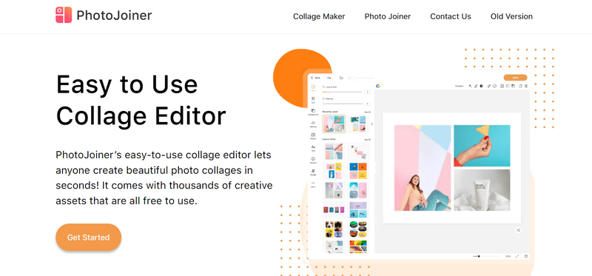592x276 pixels.
Task: Select the Text sidebar icon
Action: pos(313,148)
